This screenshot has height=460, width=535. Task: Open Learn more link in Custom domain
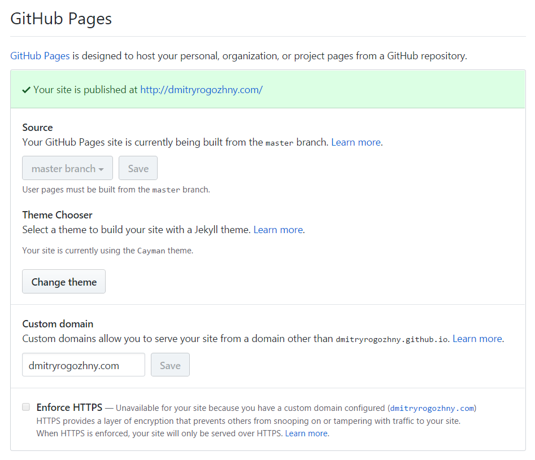point(477,339)
